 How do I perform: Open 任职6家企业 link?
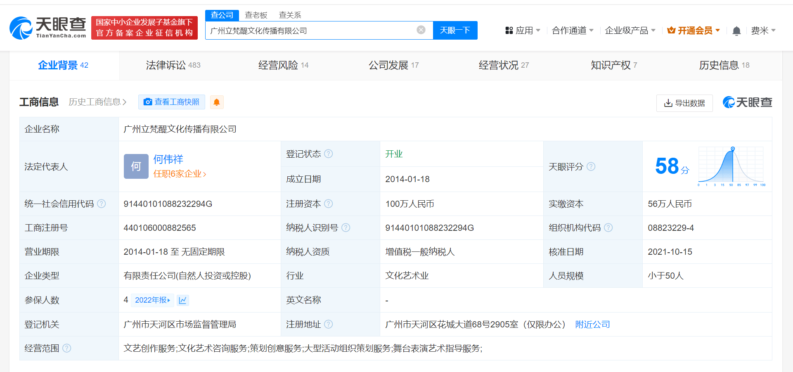pos(180,174)
